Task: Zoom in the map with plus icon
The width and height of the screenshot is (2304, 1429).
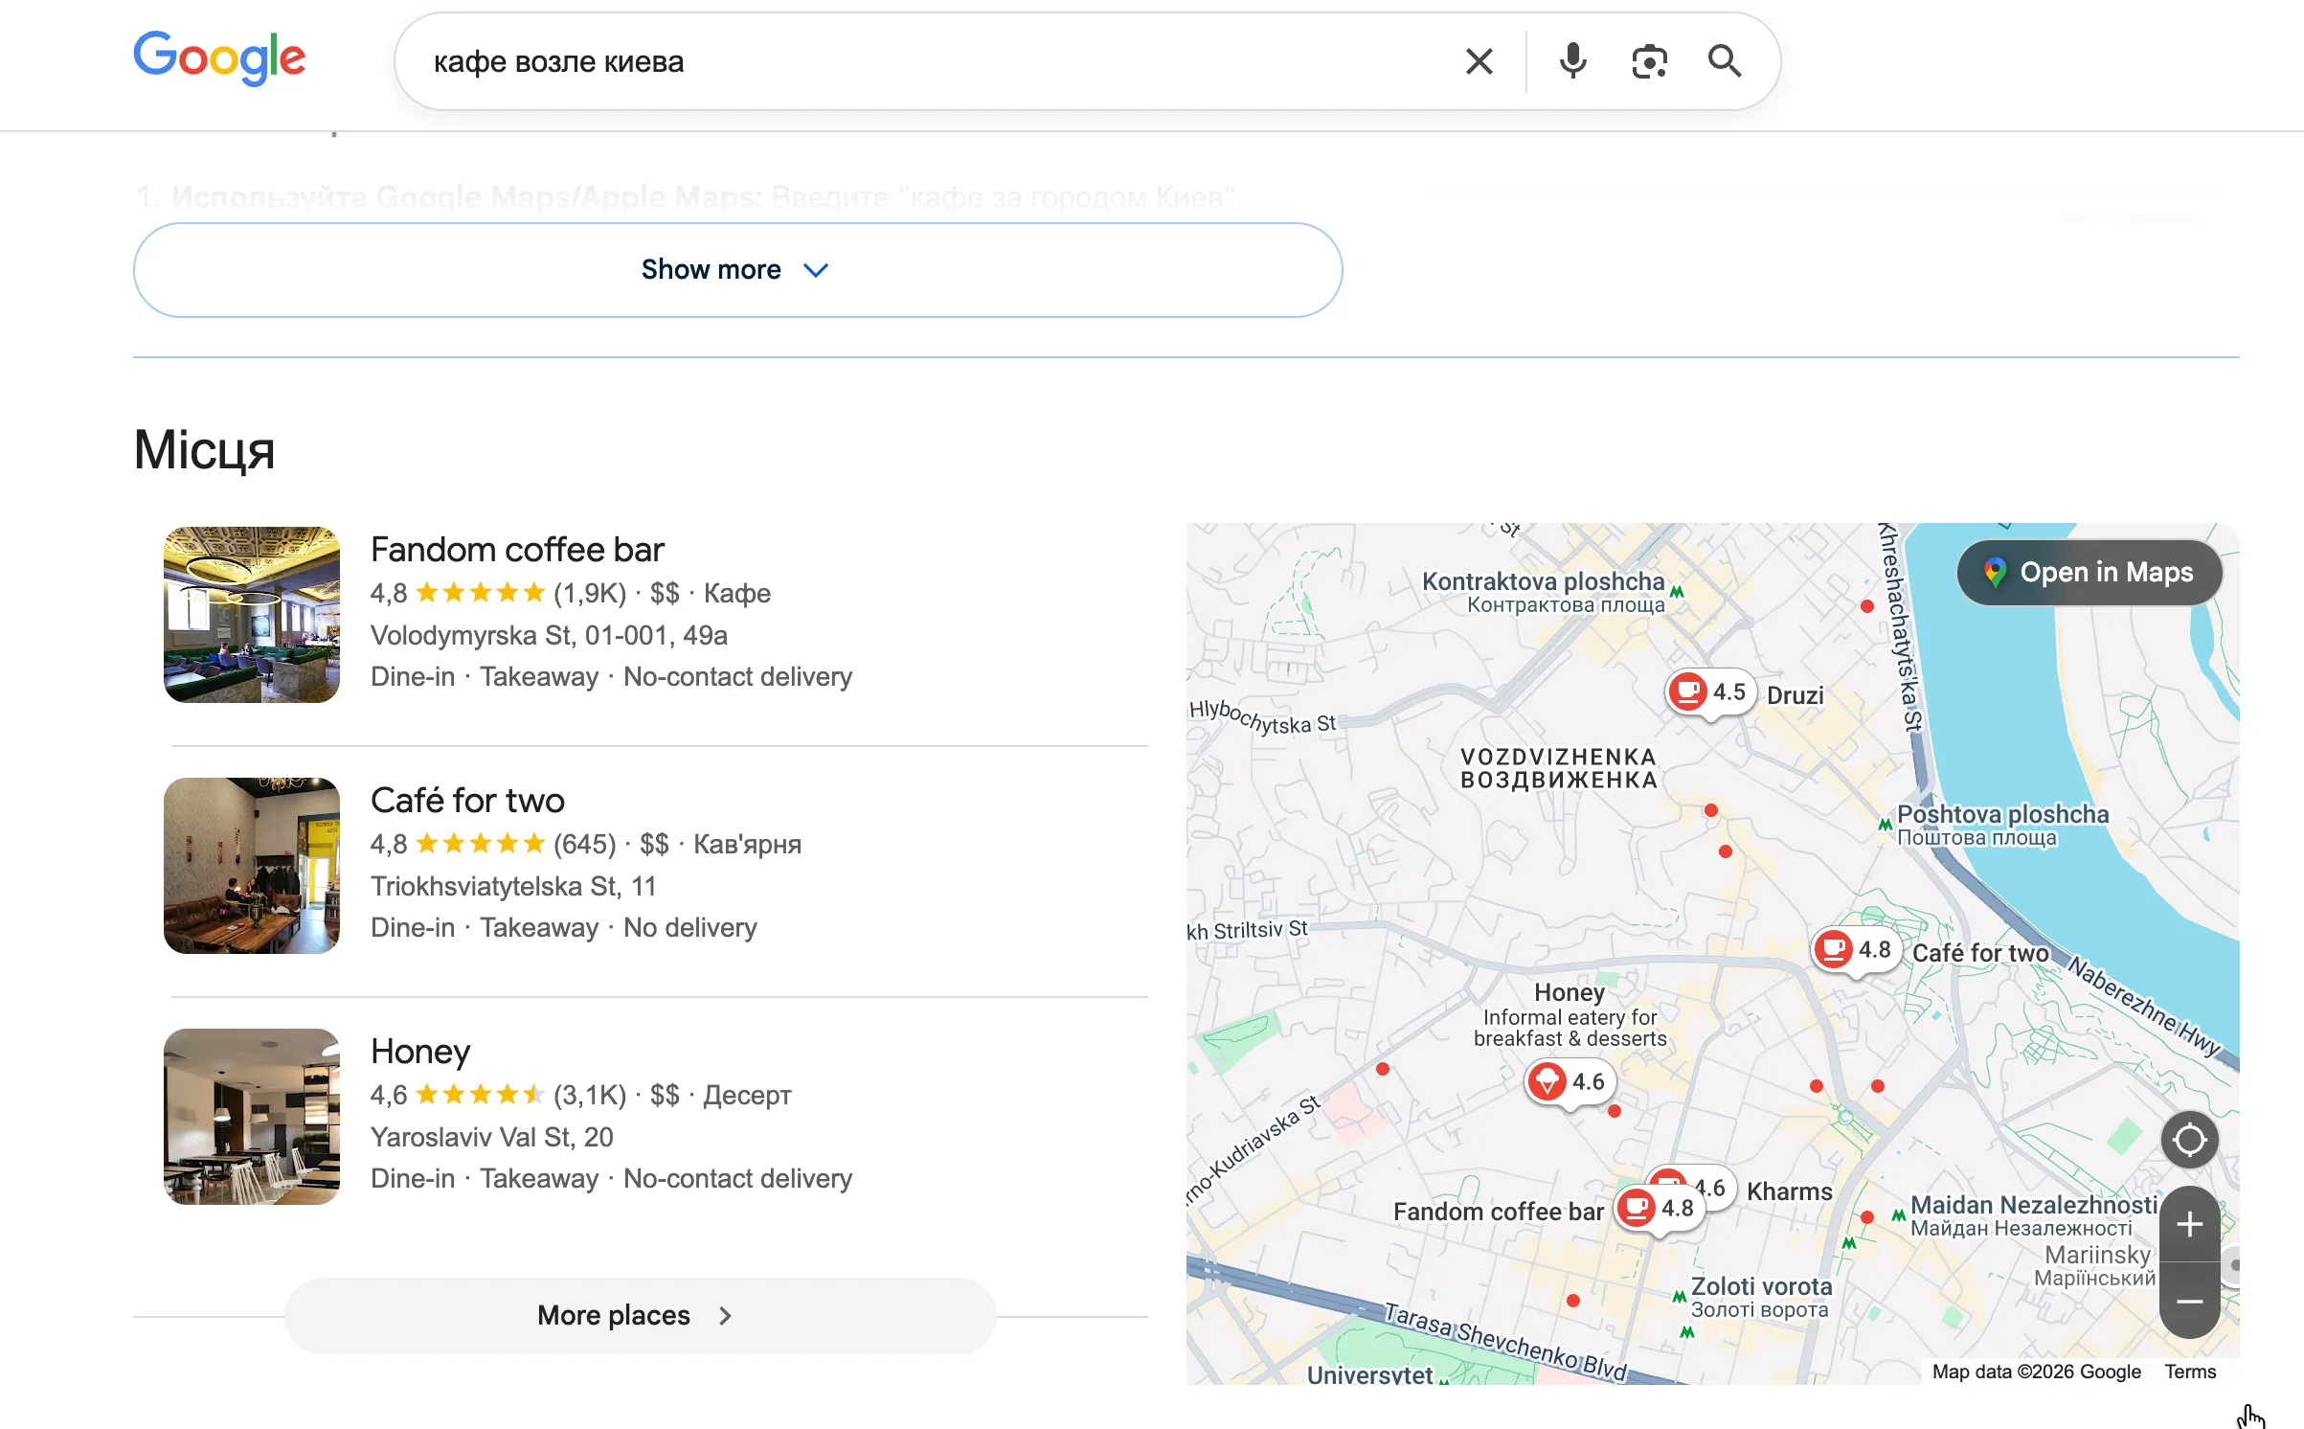Action: click(2189, 1224)
